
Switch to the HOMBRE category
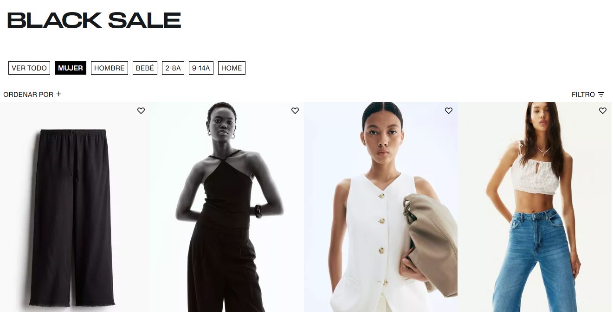coord(110,68)
